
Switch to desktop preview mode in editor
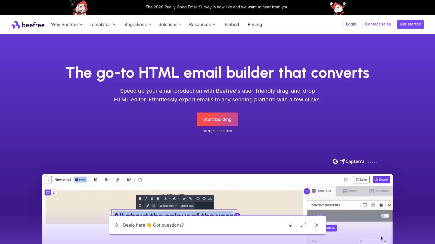click(48, 192)
